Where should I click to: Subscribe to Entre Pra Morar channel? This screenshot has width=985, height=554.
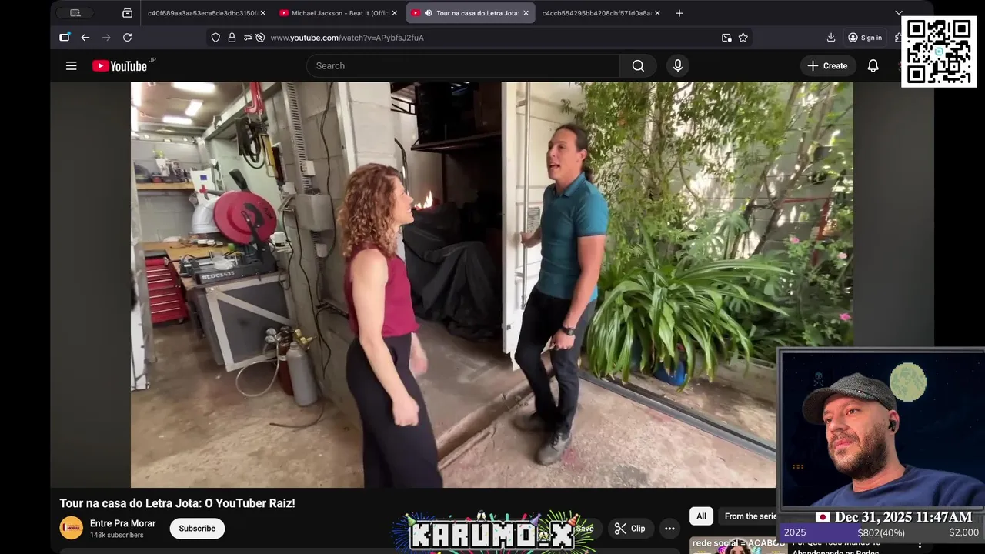[197, 529]
